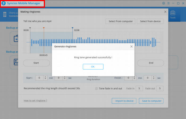The width and height of the screenshot is (186, 119).
Task: Click OK in the Generate ringtones dialog
Action: 93,67
